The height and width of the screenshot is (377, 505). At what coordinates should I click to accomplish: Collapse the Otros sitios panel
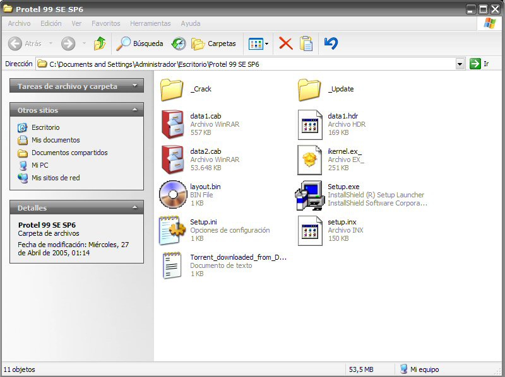point(76,110)
